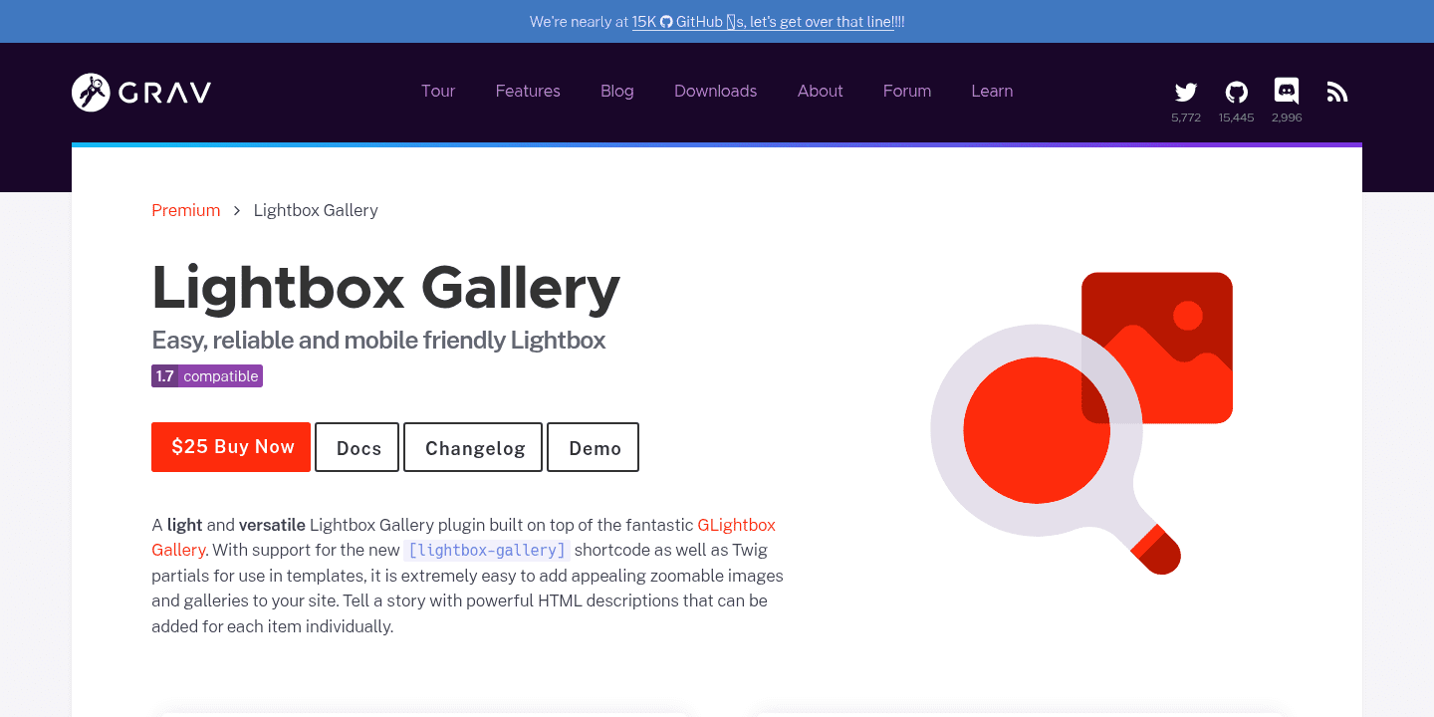Viewport: 1434px width, 717px height.
Task: Launch the Demo of Lightbox Gallery
Action: tap(593, 447)
